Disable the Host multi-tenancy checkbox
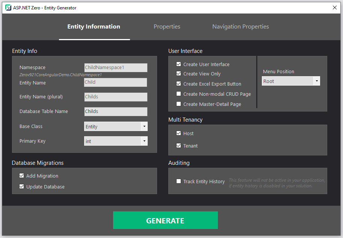Image resolution: width=343 pixels, height=238 pixels. click(x=178, y=133)
